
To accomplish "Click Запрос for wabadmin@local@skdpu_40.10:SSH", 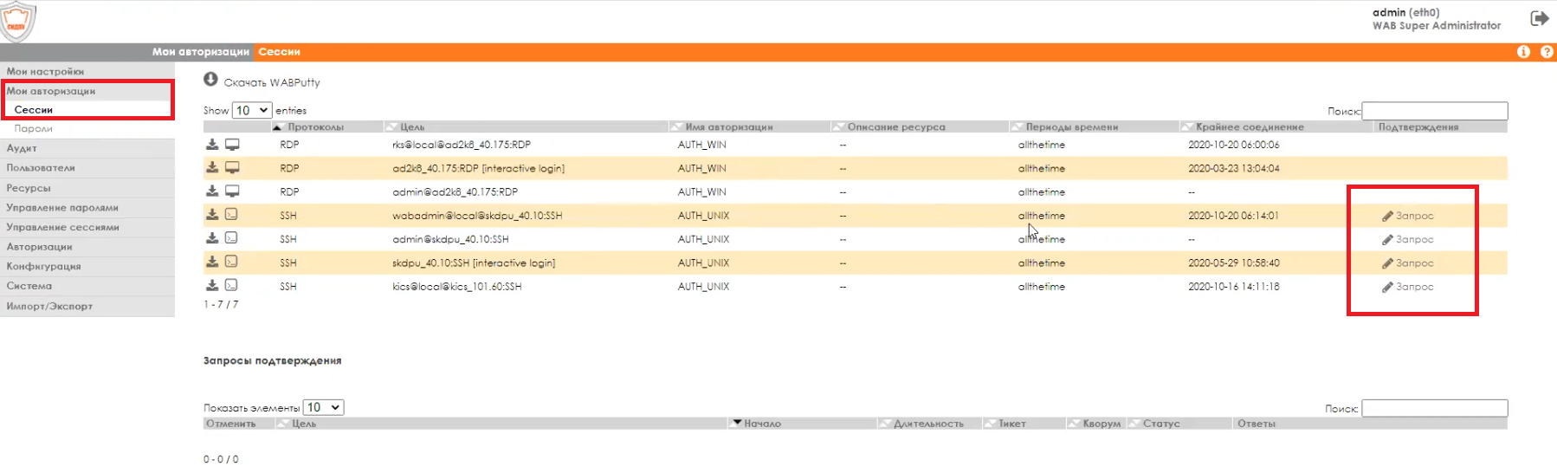I will pyautogui.click(x=1408, y=216).
